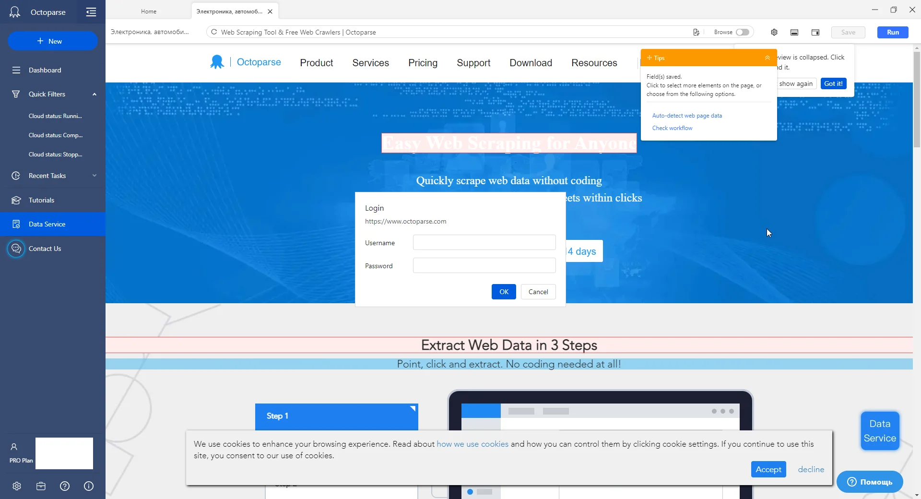Image resolution: width=921 pixels, height=499 pixels.
Task: Open settings gear in sidebar footer
Action: pyautogui.click(x=17, y=486)
